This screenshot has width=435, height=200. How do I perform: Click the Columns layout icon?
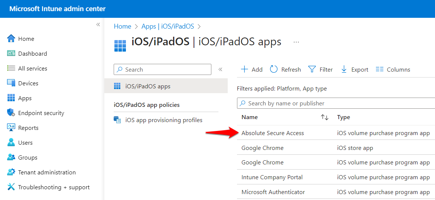coord(379,69)
